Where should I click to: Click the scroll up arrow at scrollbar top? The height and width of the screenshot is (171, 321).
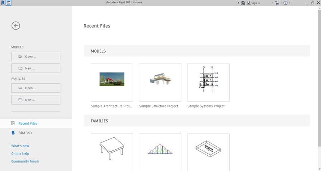(x=319, y=8)
